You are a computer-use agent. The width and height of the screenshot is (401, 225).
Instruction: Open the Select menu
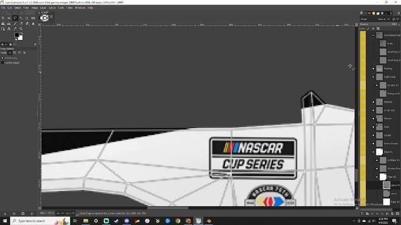coord(18,8)
